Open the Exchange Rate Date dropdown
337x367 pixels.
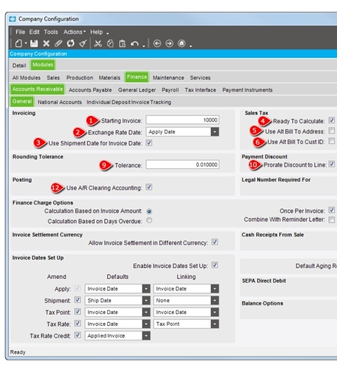214,132
